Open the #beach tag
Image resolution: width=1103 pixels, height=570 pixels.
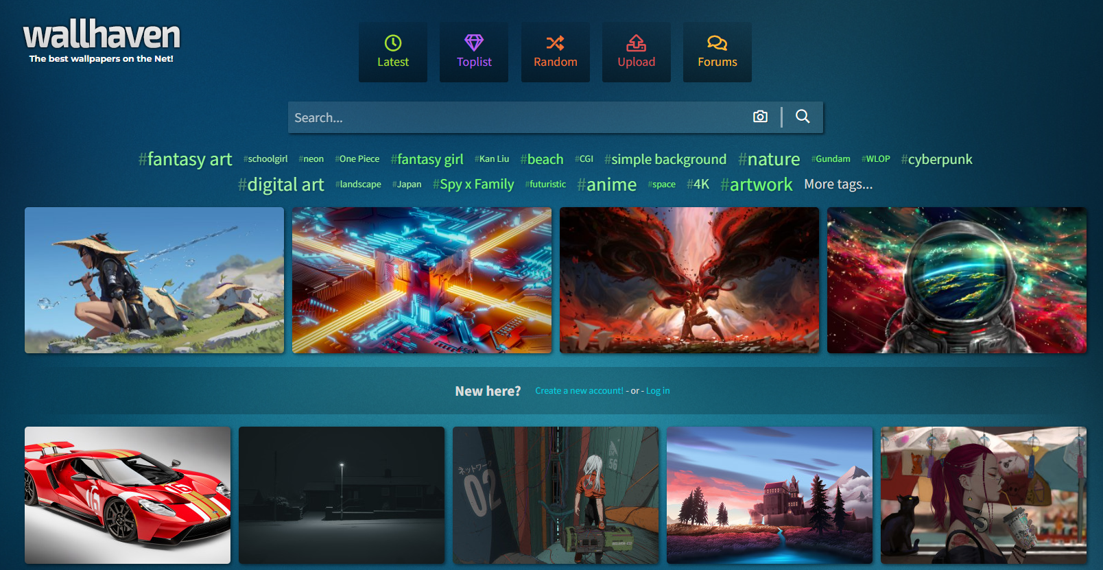(x=542, y=159)
